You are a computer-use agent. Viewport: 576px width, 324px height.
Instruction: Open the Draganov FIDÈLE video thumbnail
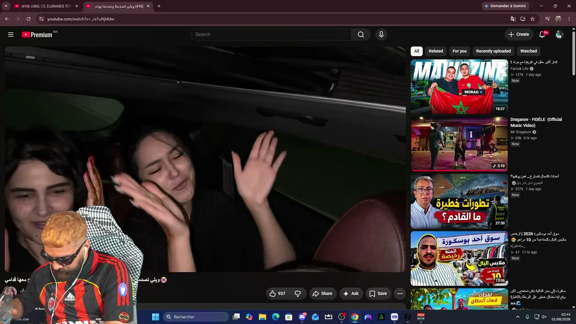coord(459,144)
